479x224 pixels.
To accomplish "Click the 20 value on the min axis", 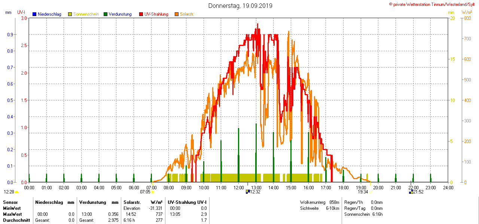I will coord(452,18).
